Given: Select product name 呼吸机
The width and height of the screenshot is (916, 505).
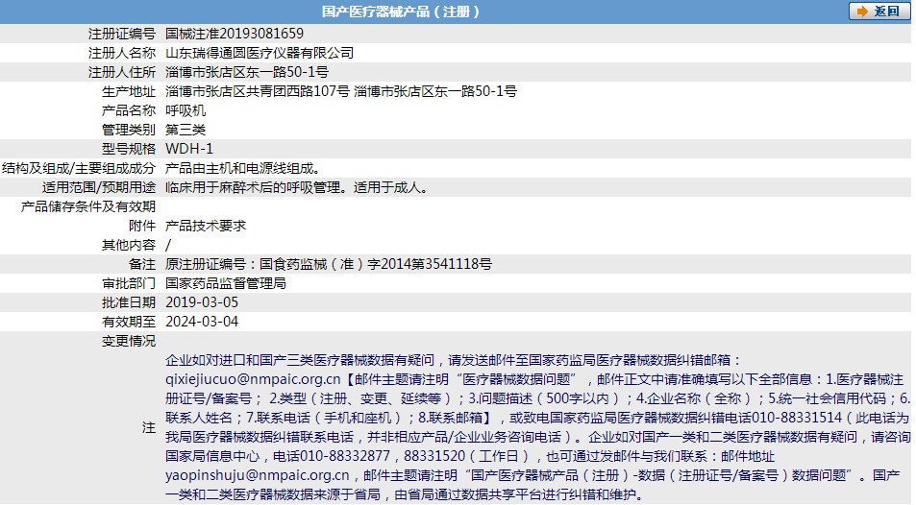Looking at the screenshot, I should 186,111.
